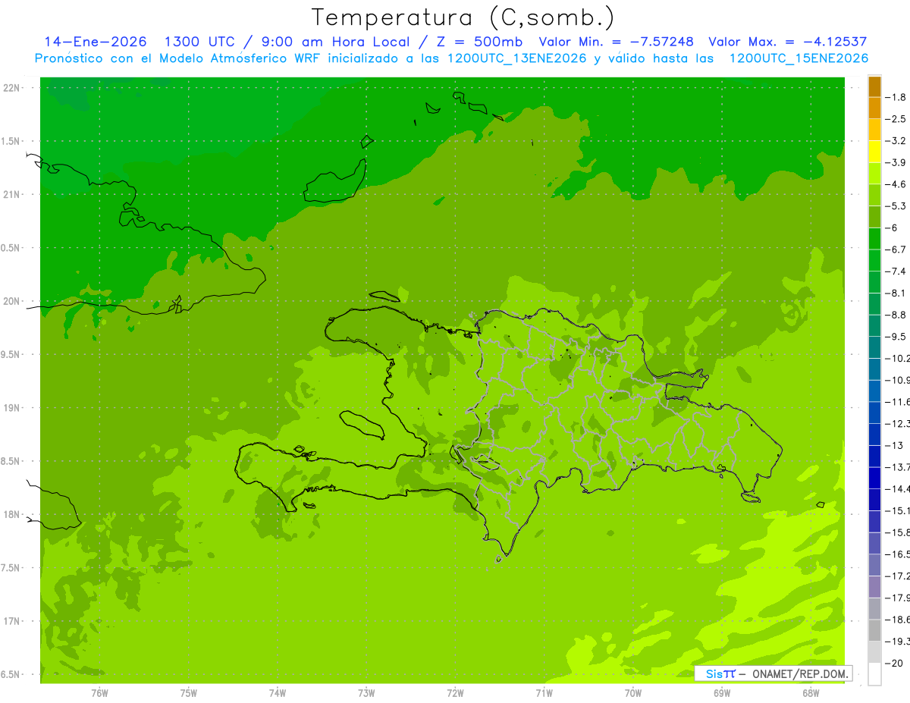Select blue swatch between -13 and -13.7

(x=874, y=456)
